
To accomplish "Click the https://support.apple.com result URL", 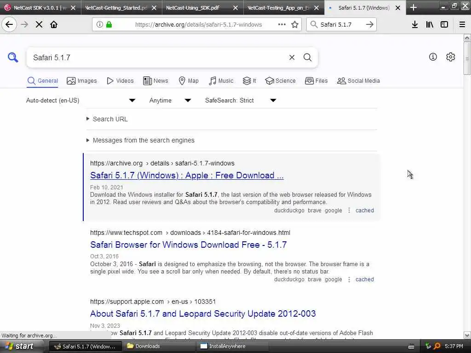I will 153,302.
